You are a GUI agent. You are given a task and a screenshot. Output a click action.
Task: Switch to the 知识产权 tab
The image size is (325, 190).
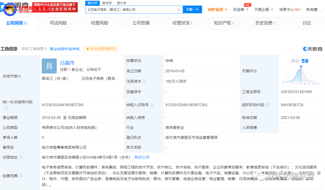point(223,23)
